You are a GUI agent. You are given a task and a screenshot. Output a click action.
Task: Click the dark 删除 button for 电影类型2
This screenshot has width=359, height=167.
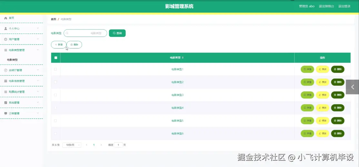coord(338,82)
